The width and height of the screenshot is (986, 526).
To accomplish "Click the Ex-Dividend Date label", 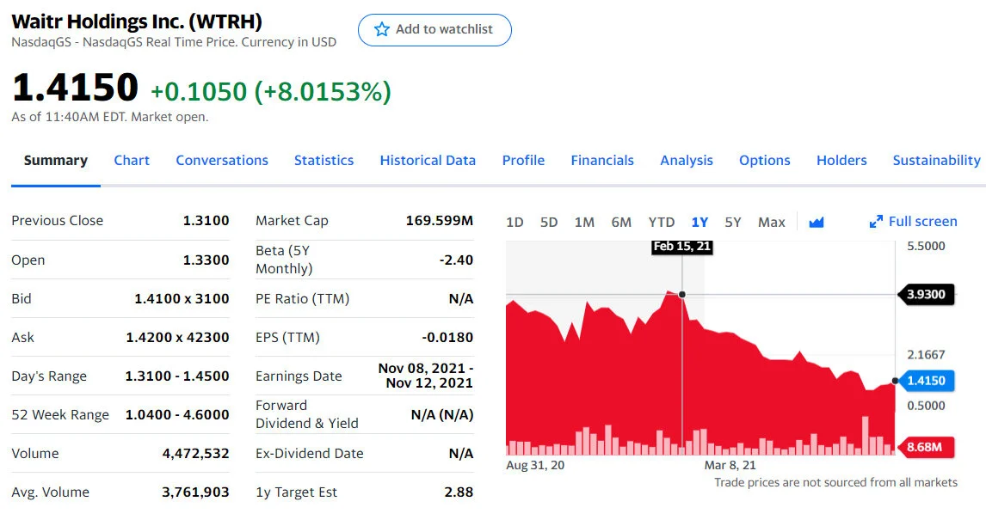I will coord(310,453).
